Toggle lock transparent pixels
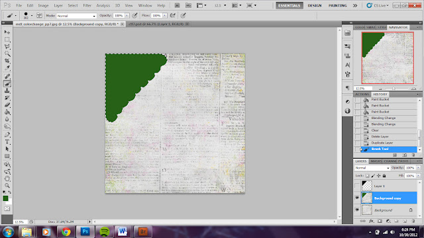Image resolution: width=424 pixels, height=238 pixels. [367, 176]
